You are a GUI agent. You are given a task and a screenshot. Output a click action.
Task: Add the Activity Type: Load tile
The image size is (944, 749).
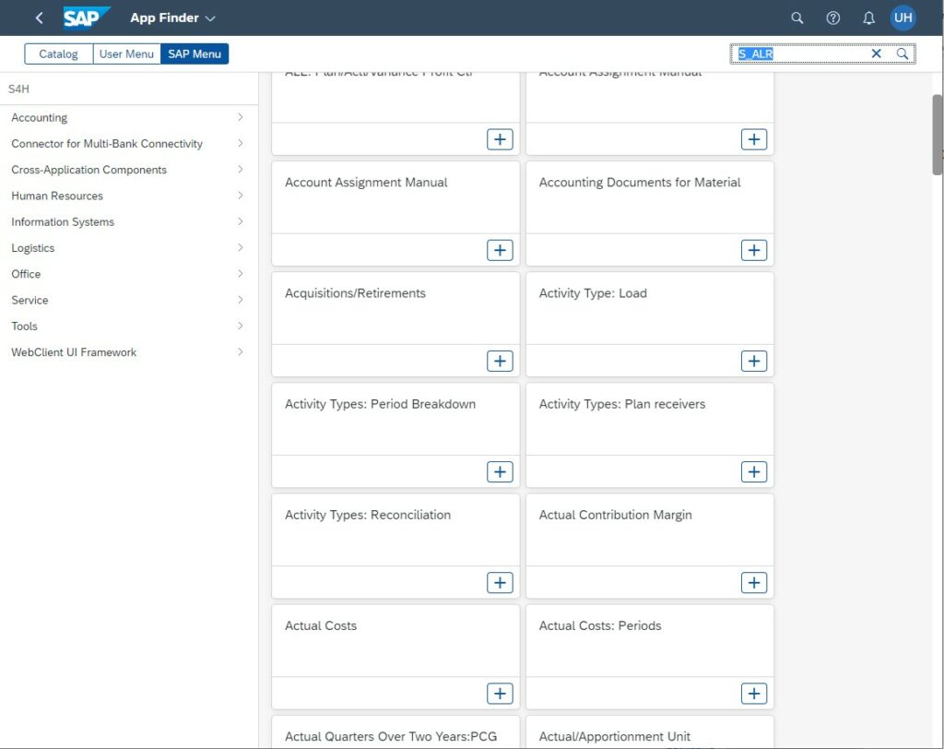point(753,361)
